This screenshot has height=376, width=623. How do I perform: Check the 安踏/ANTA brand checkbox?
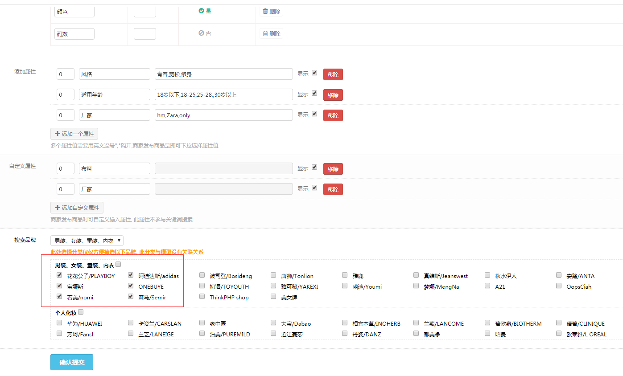tap(559, 275)
